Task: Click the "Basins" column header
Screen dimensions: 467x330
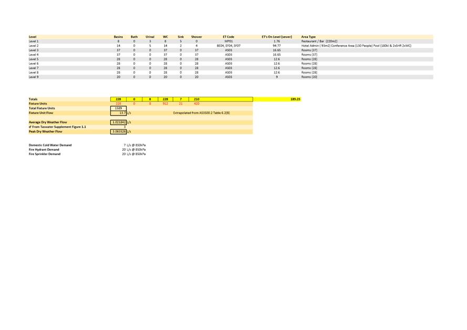Action: pos(118,37)
